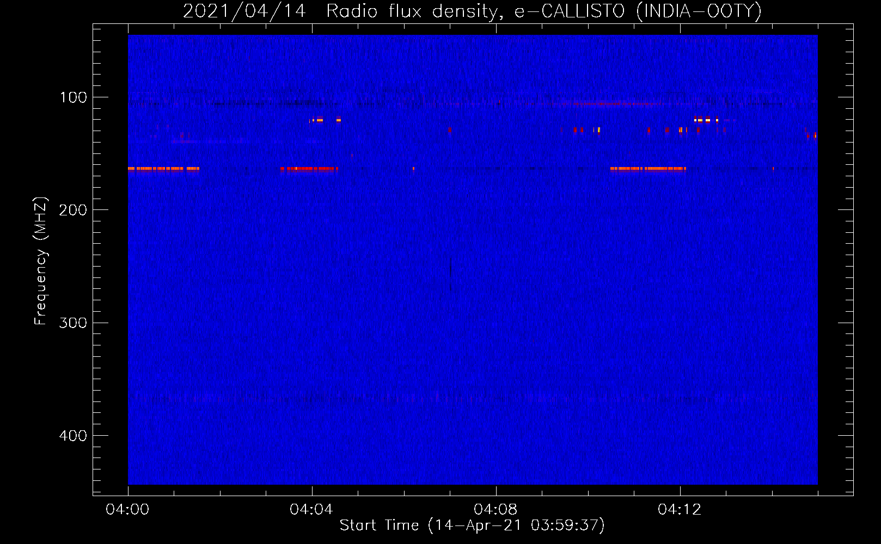
Task: Click the 400 frequency tick label
Action: (74, 435)
